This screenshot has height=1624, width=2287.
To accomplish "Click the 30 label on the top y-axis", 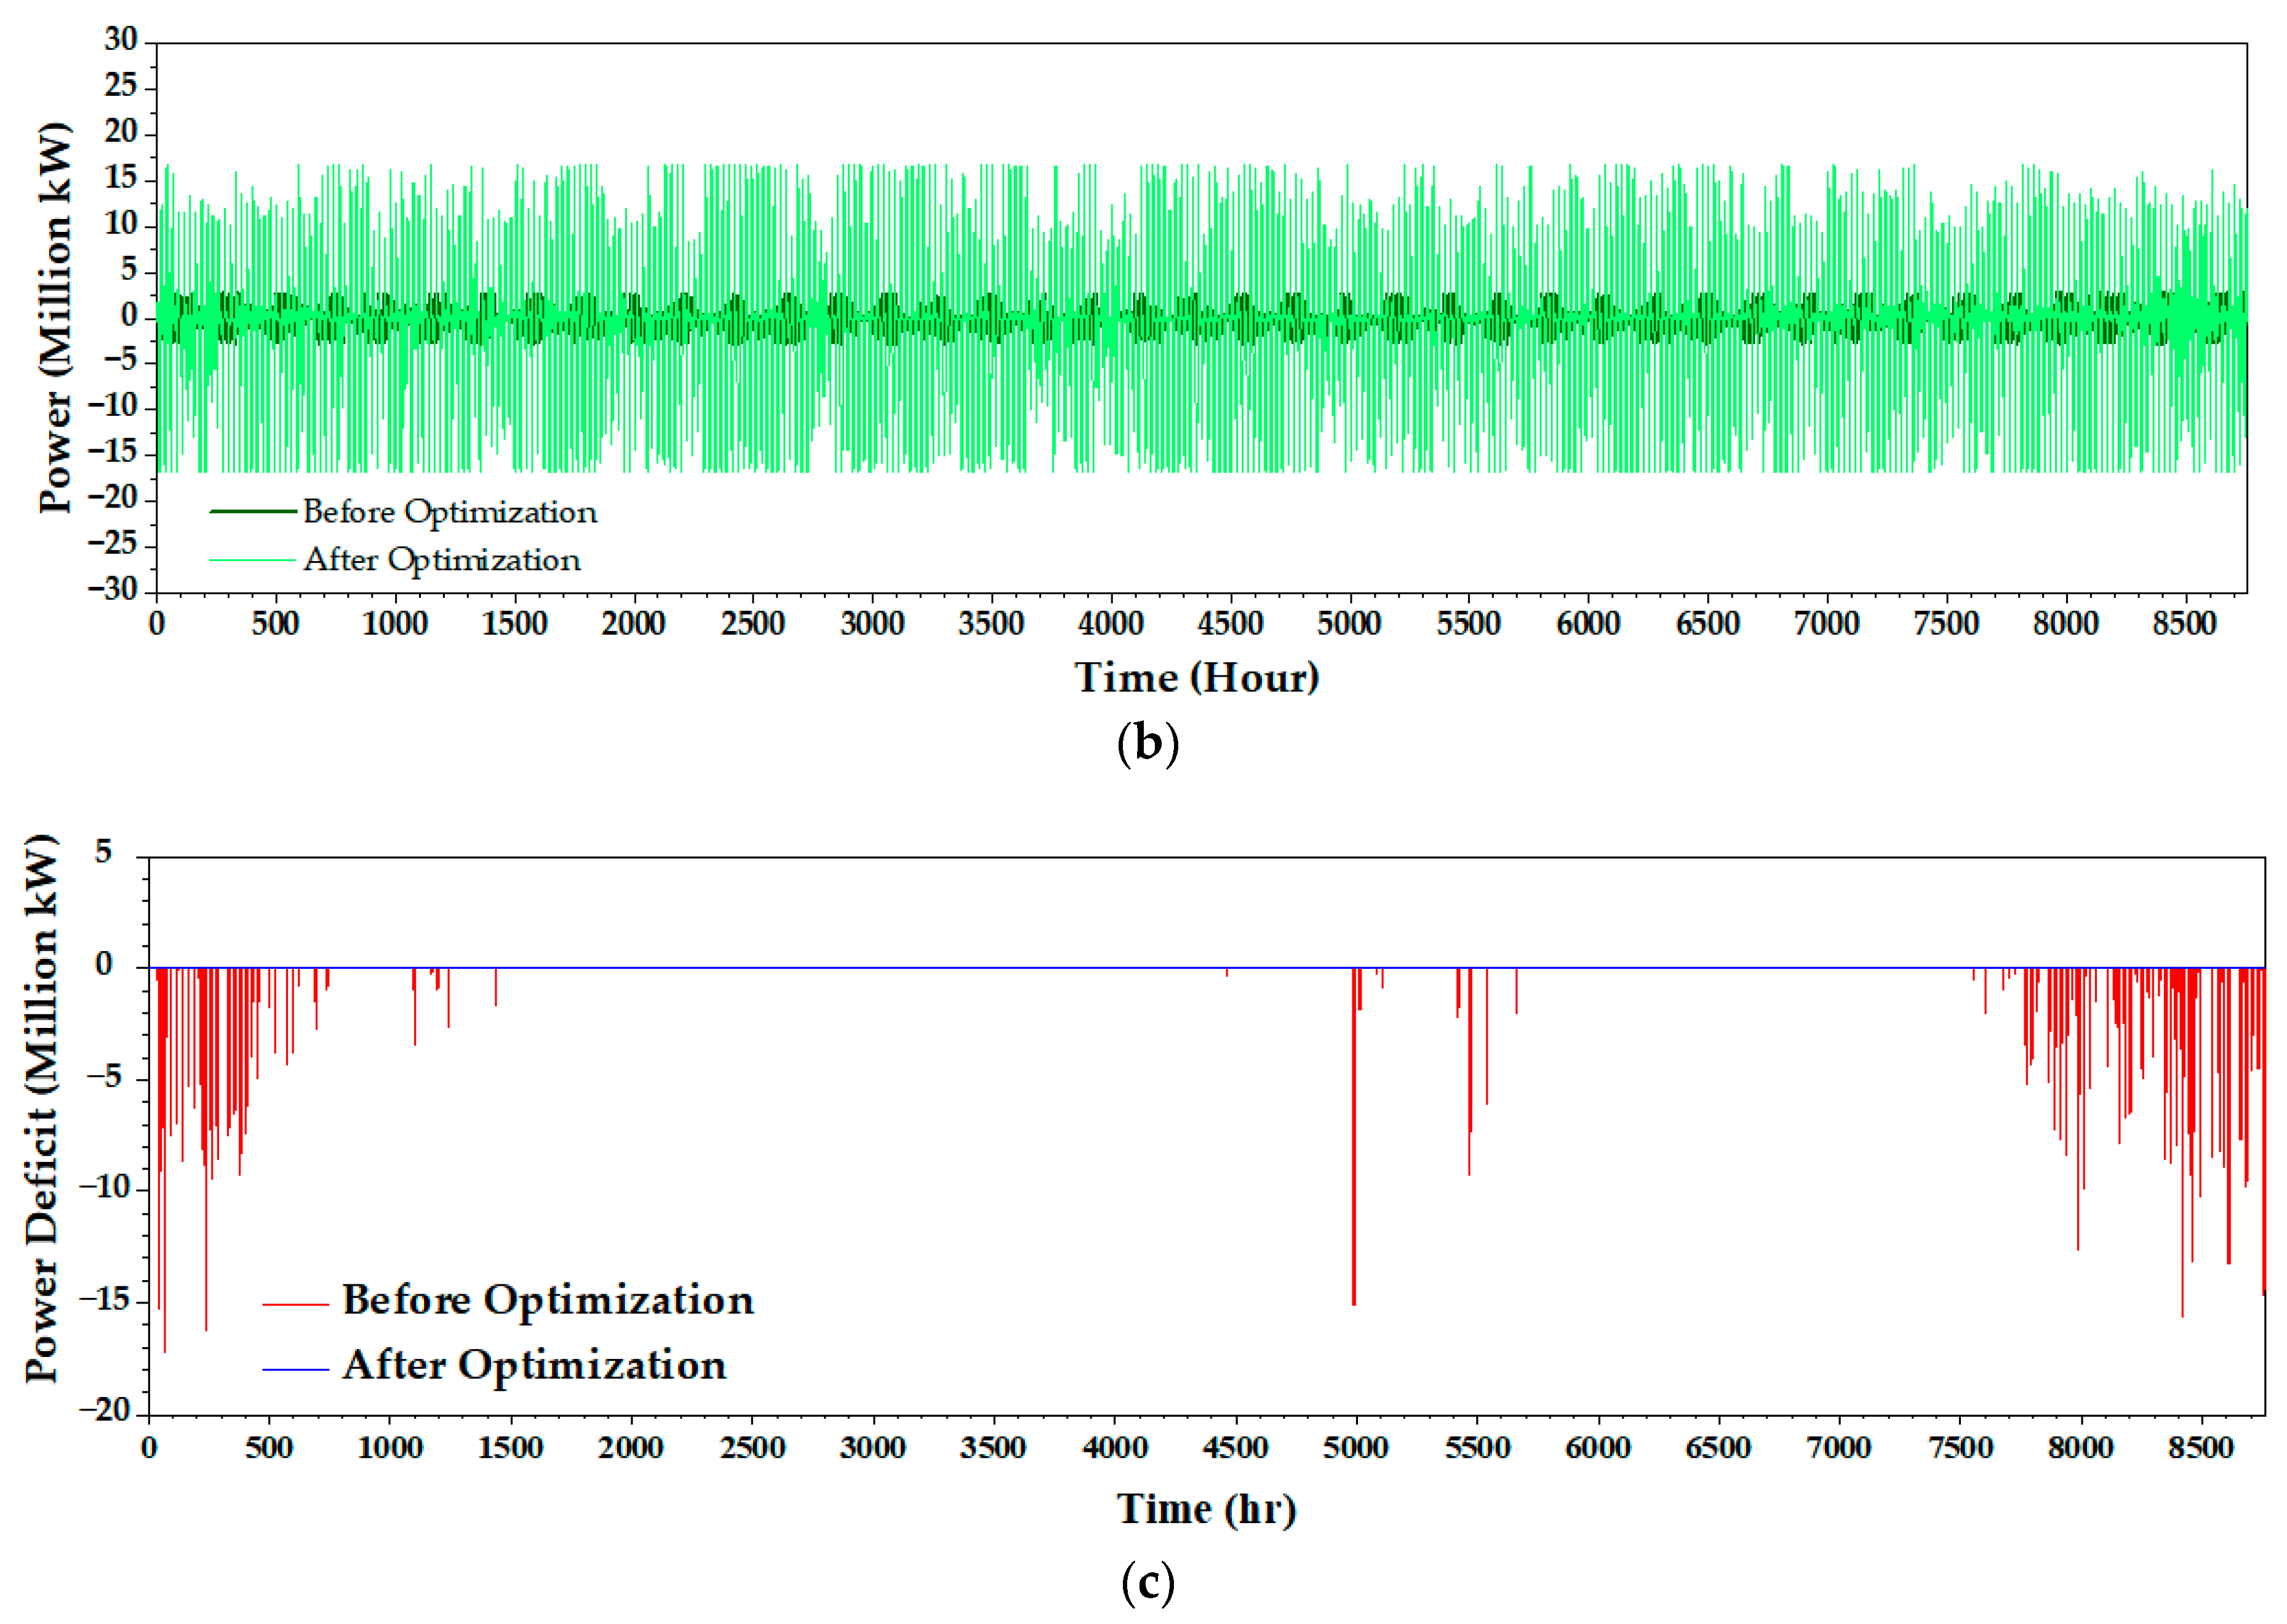I will [x=120, y=39].
